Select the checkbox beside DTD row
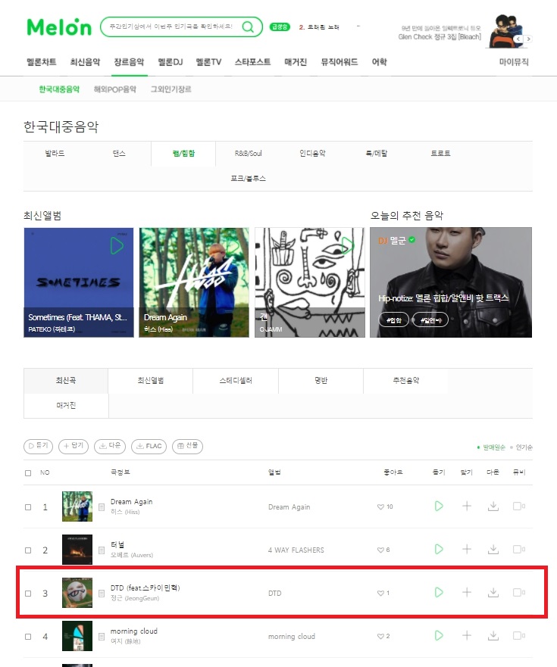Screen dimensions: 557x667 point(28,594)
